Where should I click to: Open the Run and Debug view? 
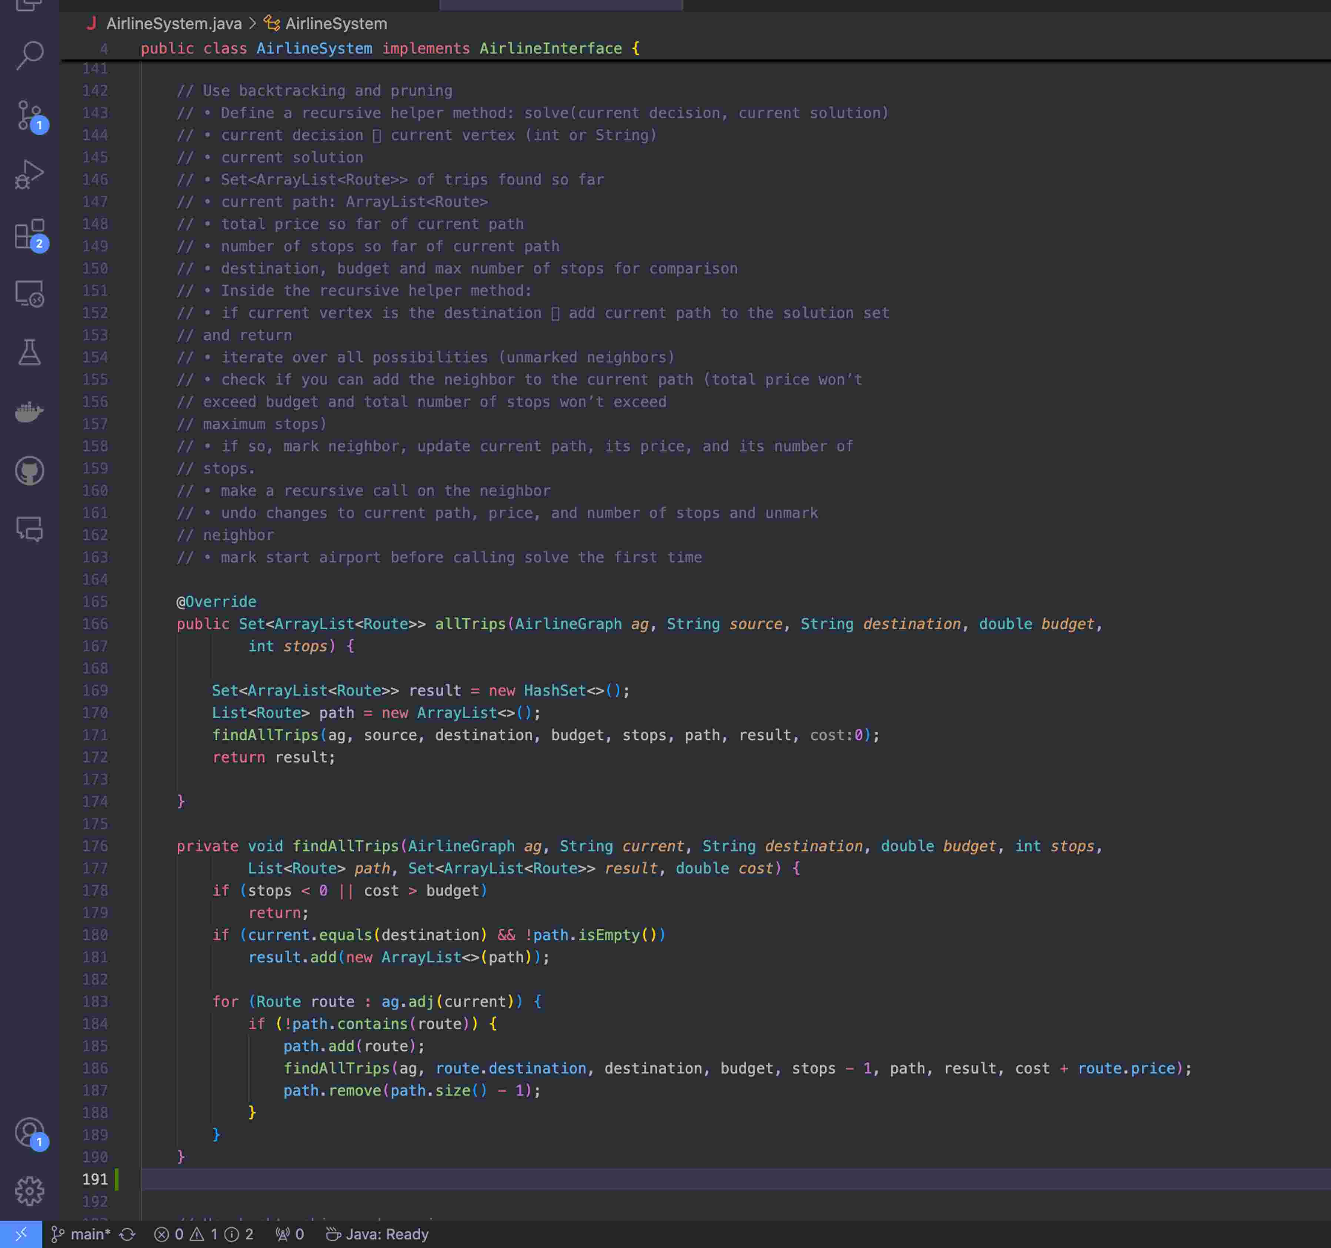pyautogui.click(x=30, y=174)
